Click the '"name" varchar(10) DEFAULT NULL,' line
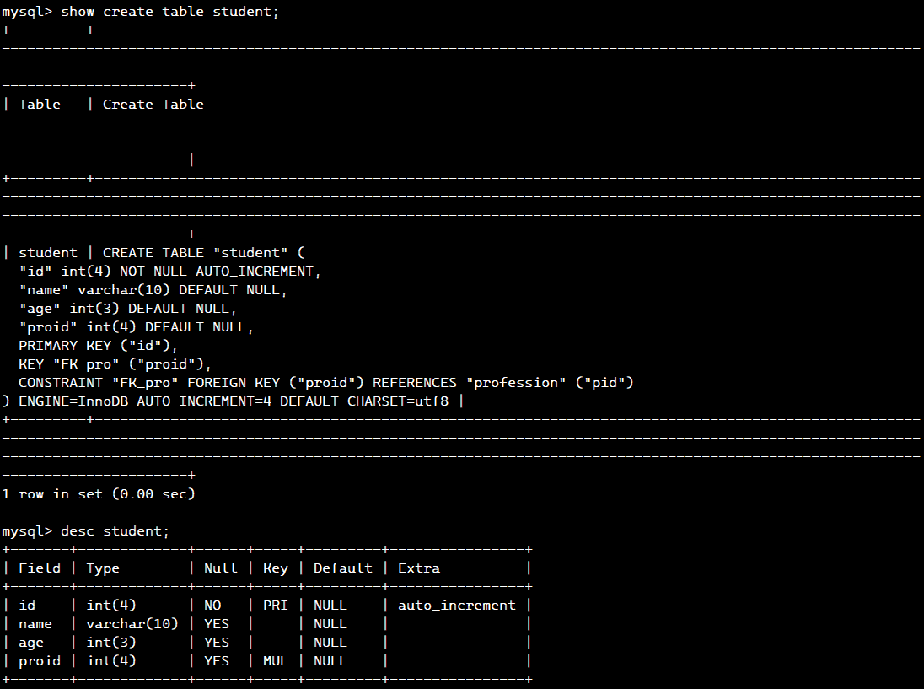 [x=153, y=290]
